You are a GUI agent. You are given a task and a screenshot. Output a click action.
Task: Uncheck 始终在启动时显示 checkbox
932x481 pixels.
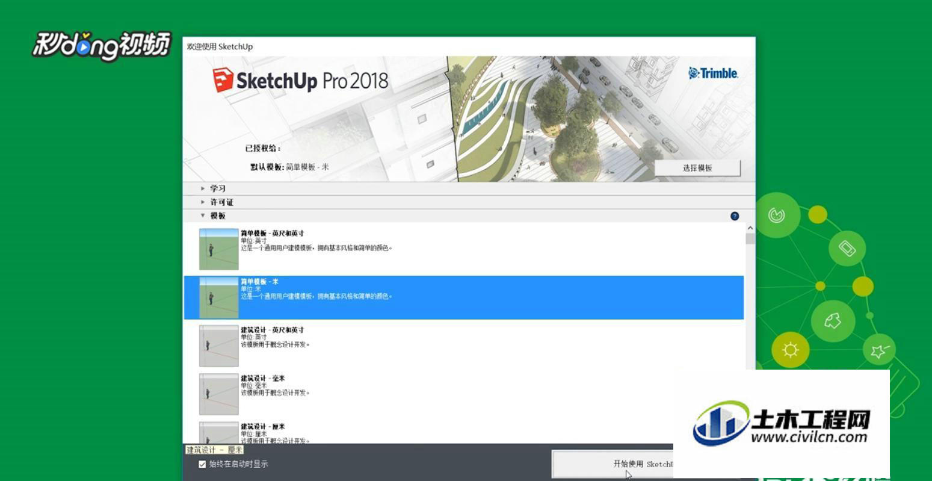click(x=202, y=464)
